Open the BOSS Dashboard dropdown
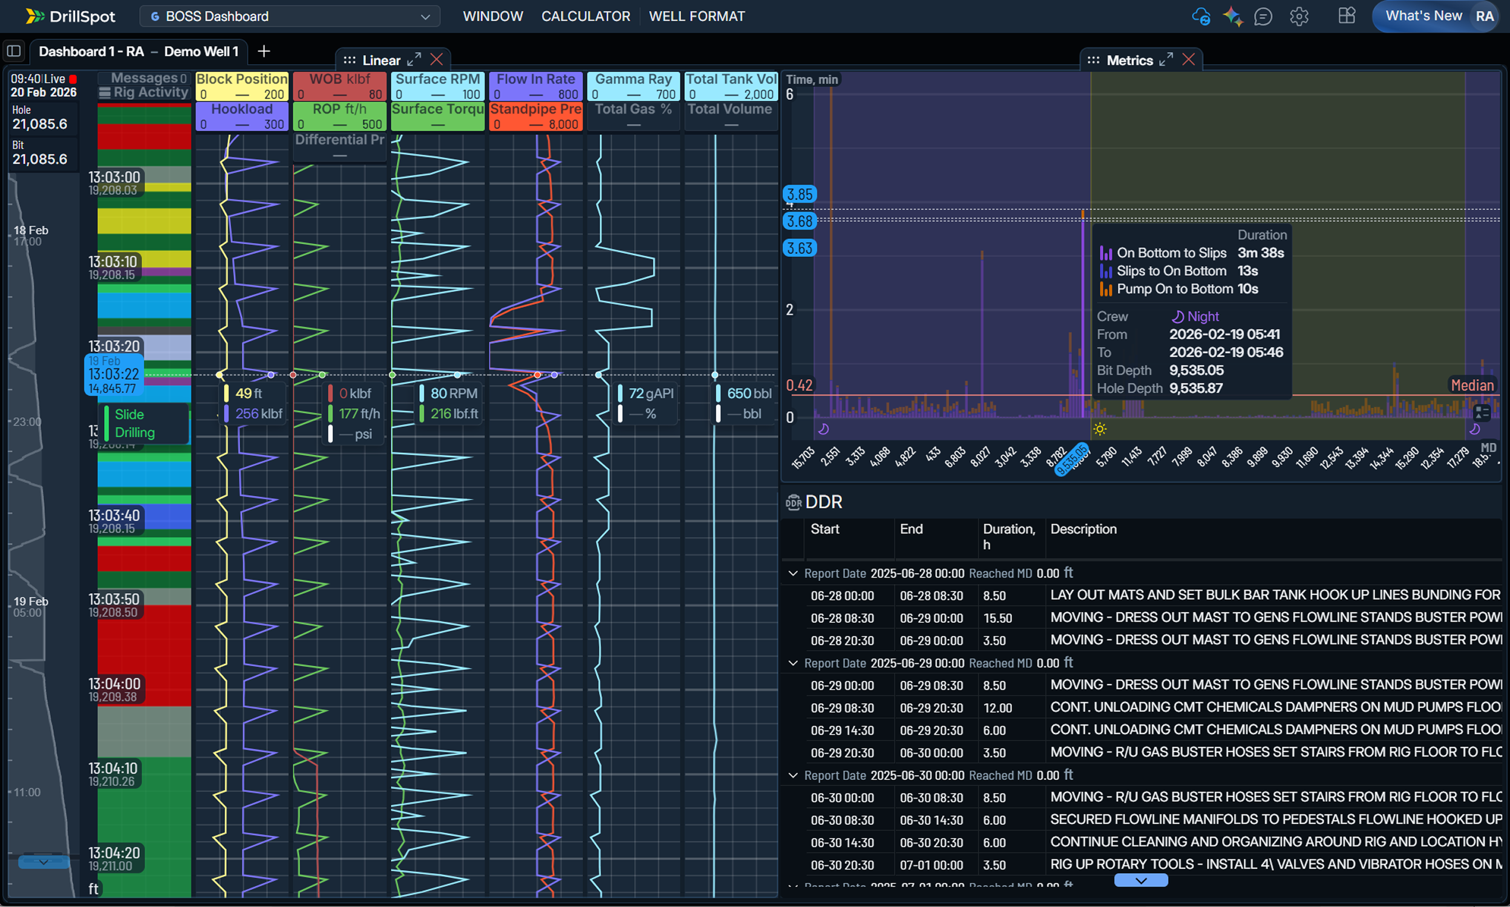The image size is (1510, 907). click(290, 16)
